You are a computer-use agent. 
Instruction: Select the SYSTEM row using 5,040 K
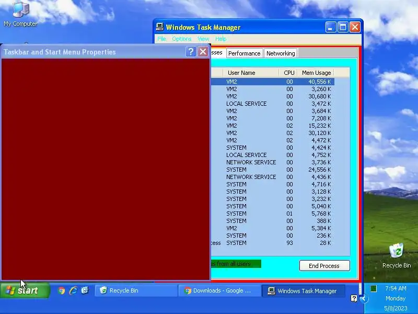272,206
